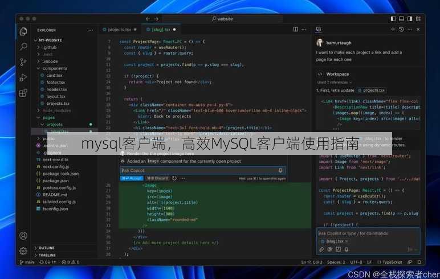Screen dimensions: 440x279
Task: Rerun the inline Copilot request
Action: [174, 178]
